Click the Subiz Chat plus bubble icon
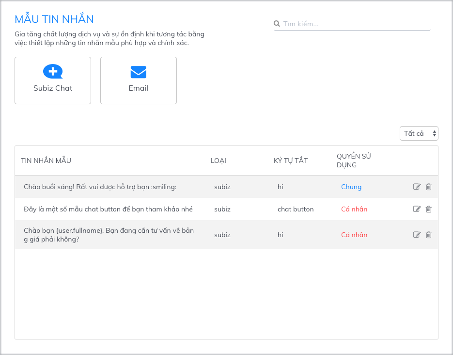 click(x=53, y=72)
